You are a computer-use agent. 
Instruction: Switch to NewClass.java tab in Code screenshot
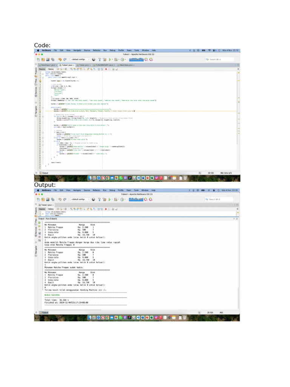[x=126, y=65]
